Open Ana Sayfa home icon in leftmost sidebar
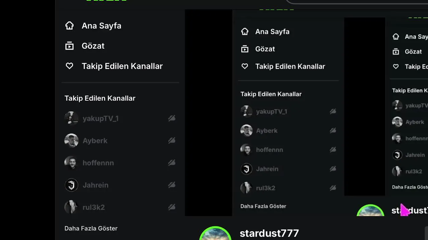The height and width of the screenshot is (240, 428). [x=69, y=26]
